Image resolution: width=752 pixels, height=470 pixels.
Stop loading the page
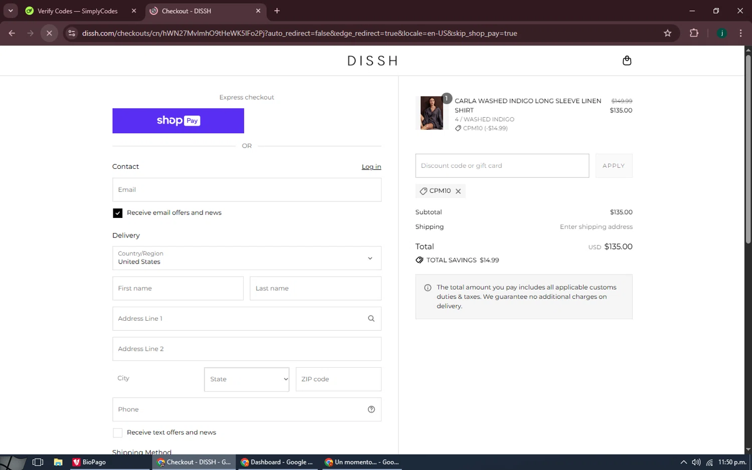(x=49, y=34)
